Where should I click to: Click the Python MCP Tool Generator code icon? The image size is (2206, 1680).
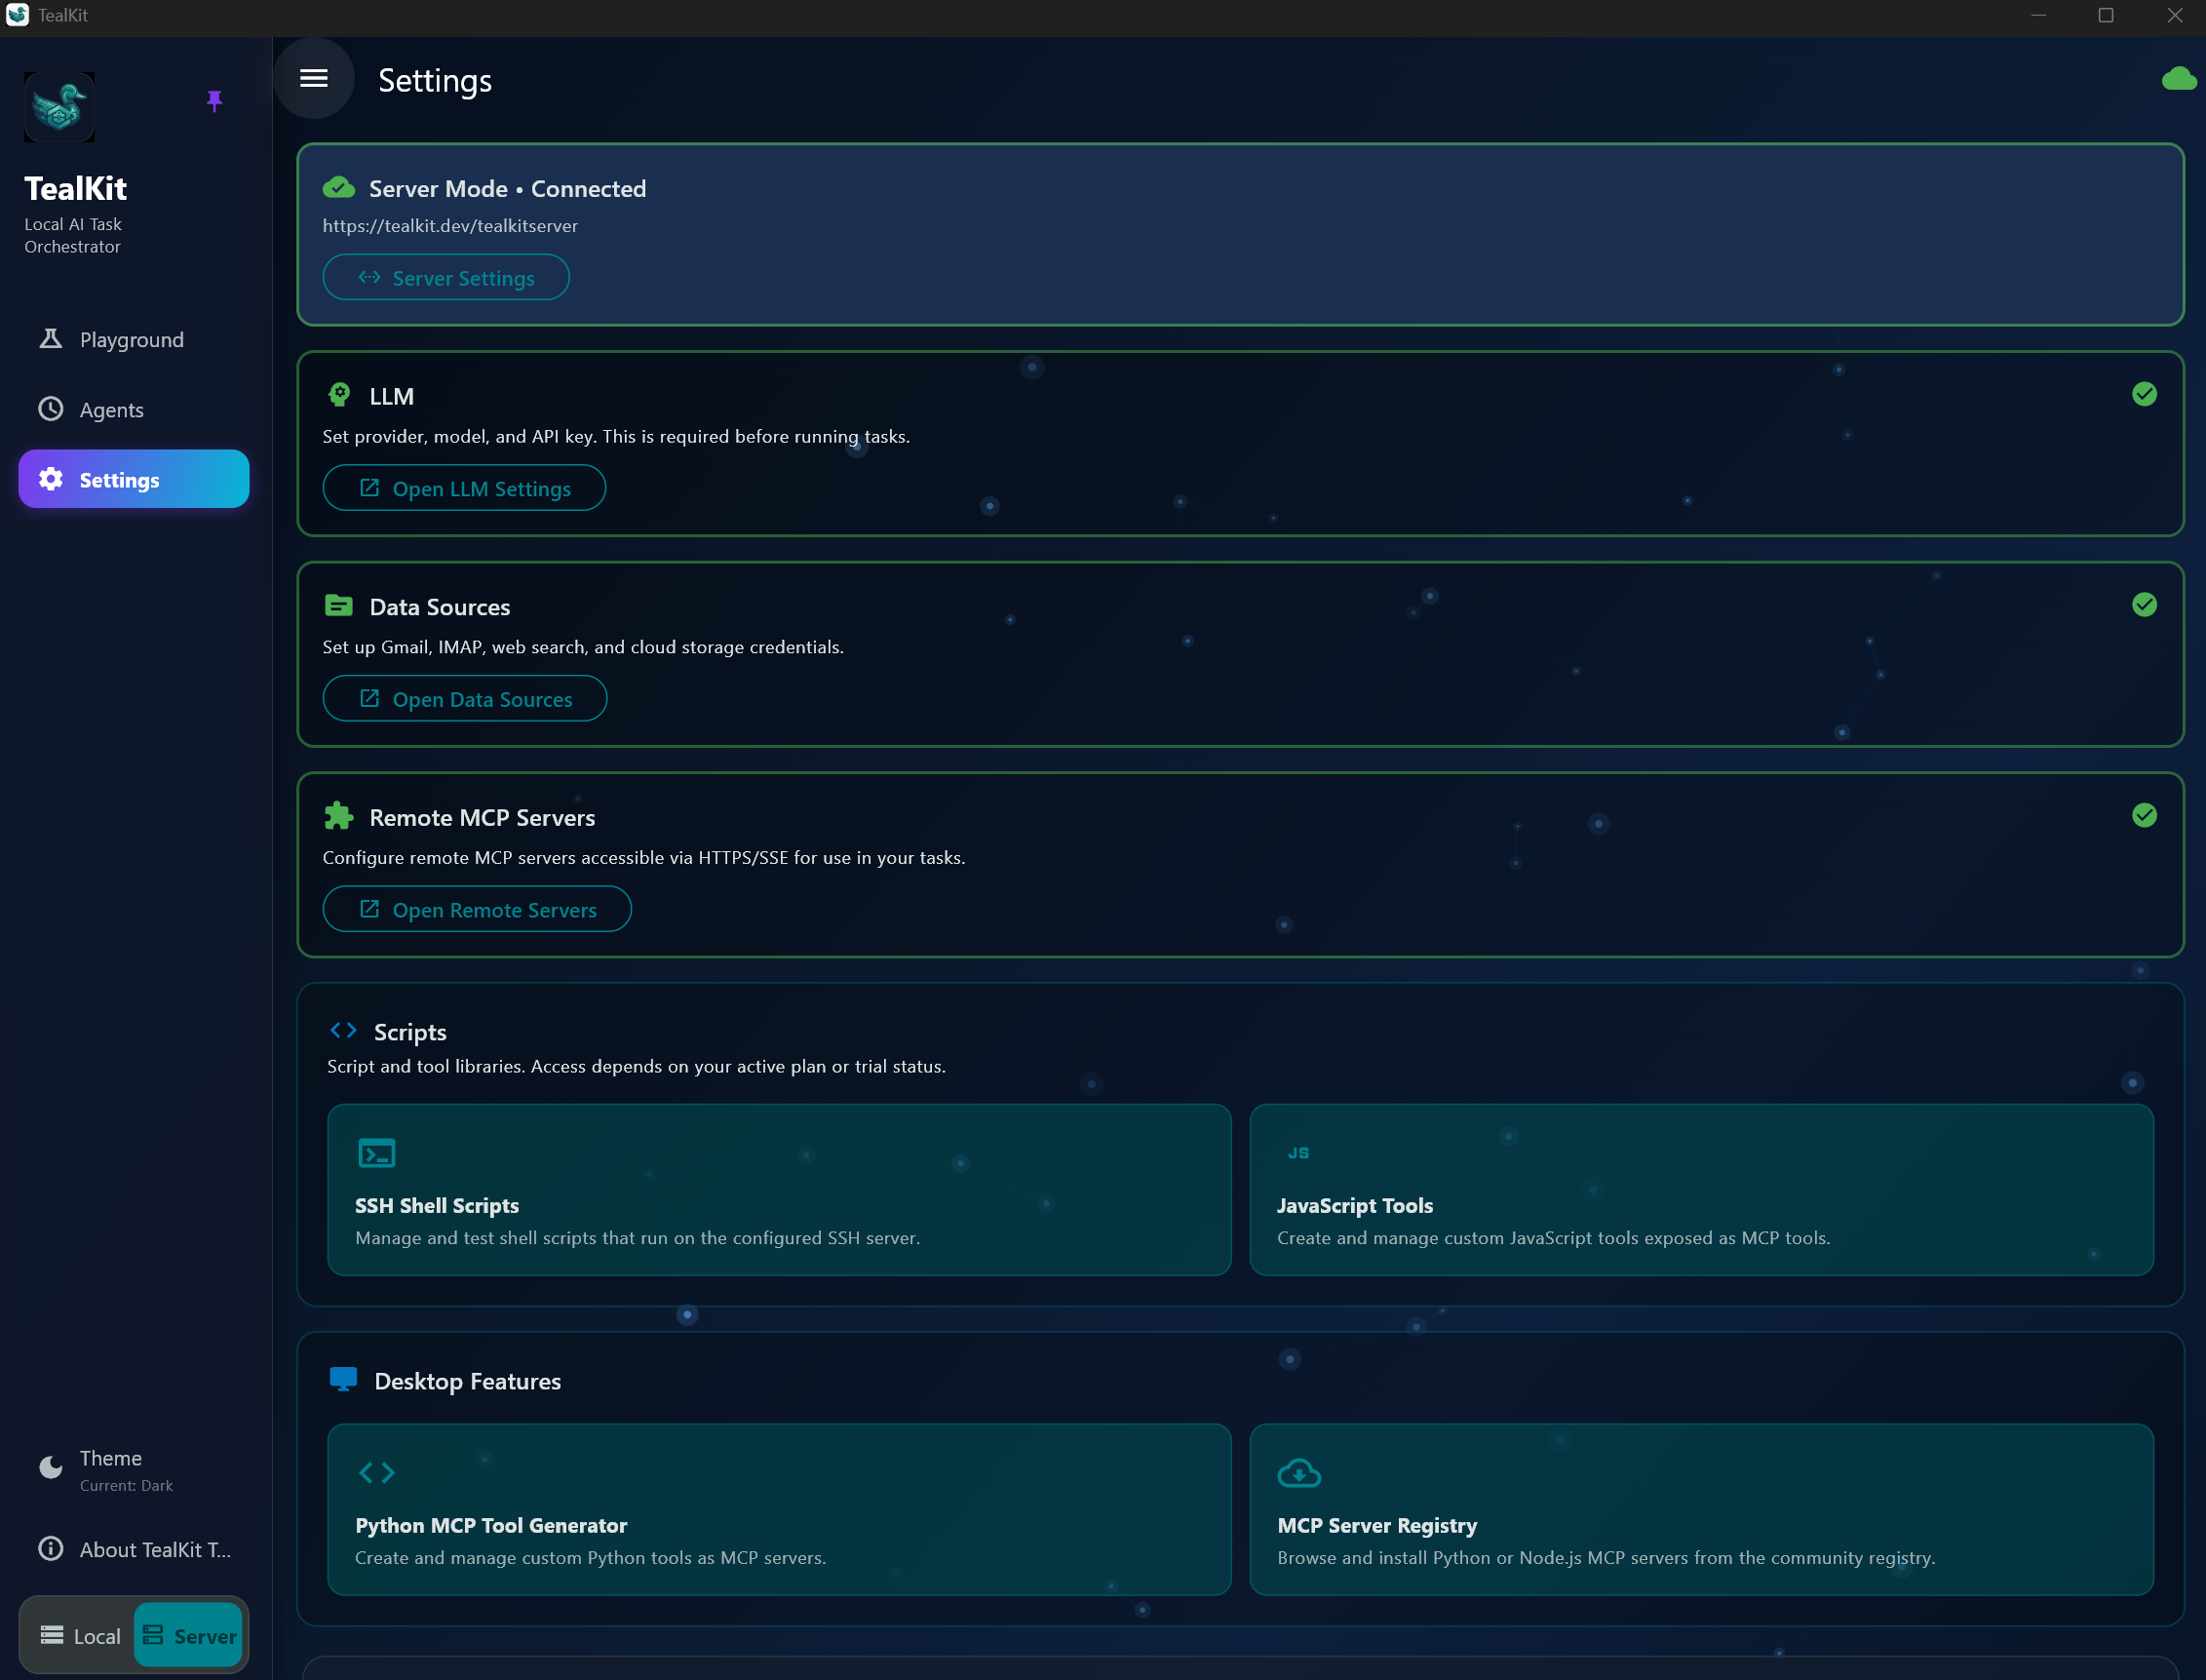pyautogui.click(x=377, y=1473)
